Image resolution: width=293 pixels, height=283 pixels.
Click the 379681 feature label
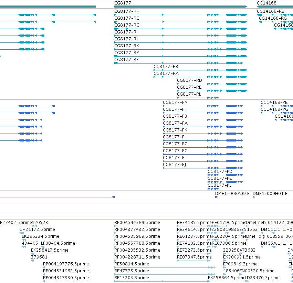[39, 257]
